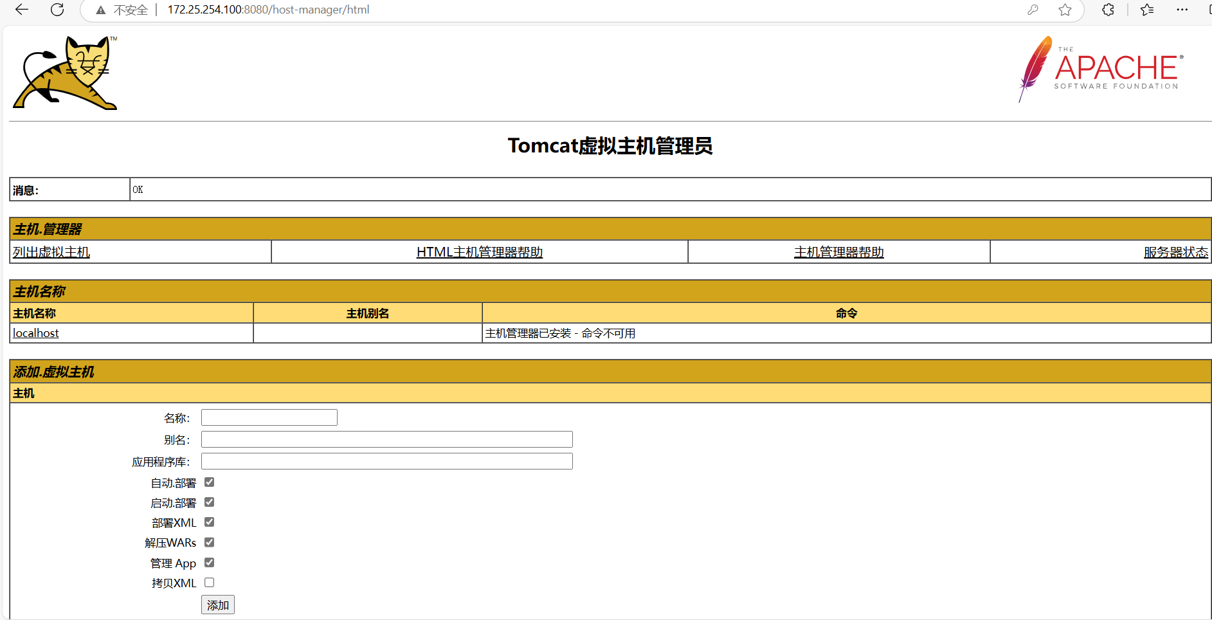The height and width of the screenshot is (620, 1212).
Task: Enable the 拷贝XML checkbox
Action: (210, 583)
